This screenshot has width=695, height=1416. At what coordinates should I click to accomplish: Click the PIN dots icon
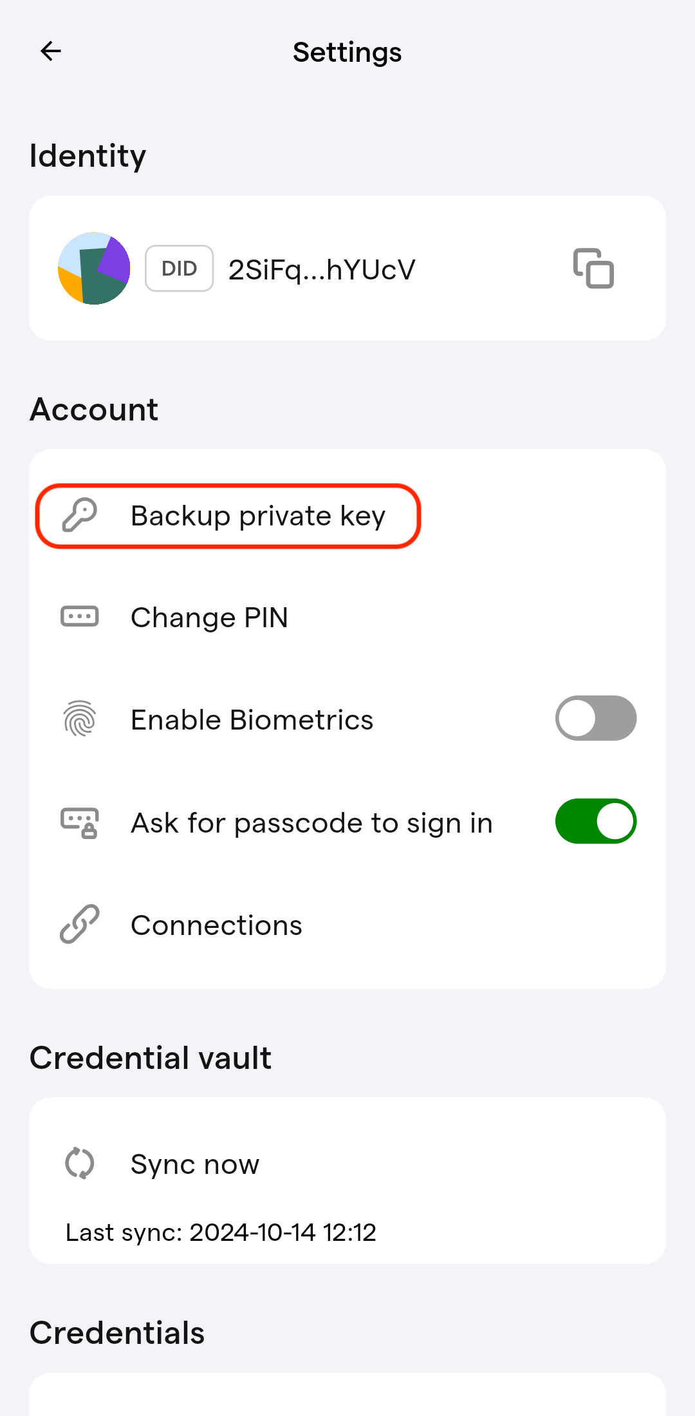click(x=79, y=616)
